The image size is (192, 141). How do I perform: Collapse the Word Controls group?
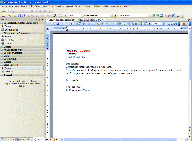[2, 65]
